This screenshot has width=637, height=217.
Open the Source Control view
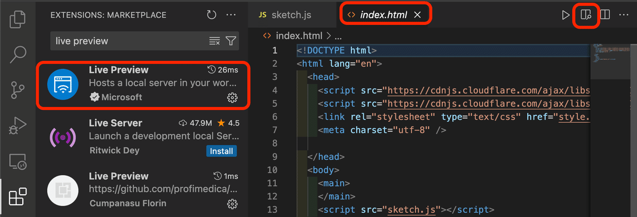point(18,91)
